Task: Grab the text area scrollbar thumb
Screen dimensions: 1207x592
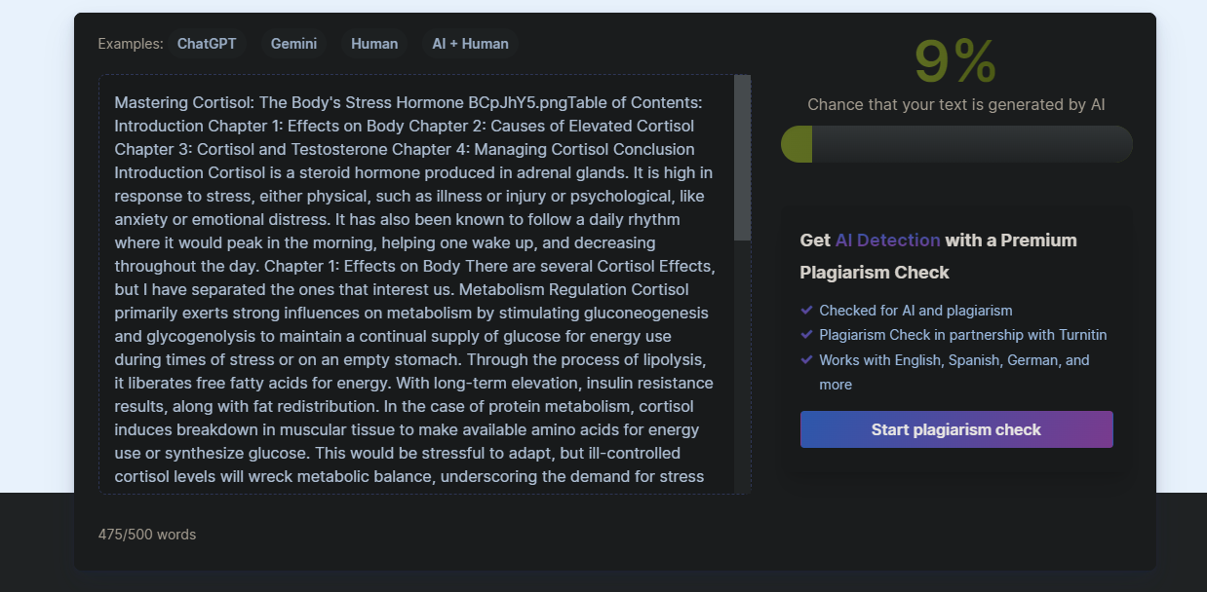Action: pyautogui.click(x=742, y=158)
